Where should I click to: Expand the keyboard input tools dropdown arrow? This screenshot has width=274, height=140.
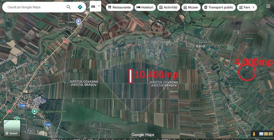99,6
